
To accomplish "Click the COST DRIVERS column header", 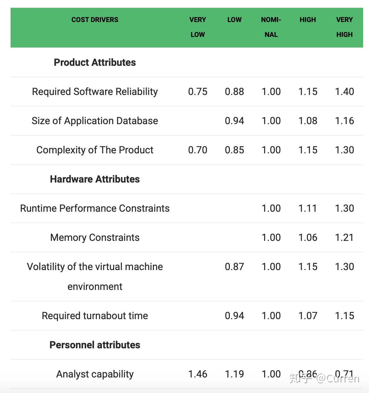I will click(x=95, y=20).
